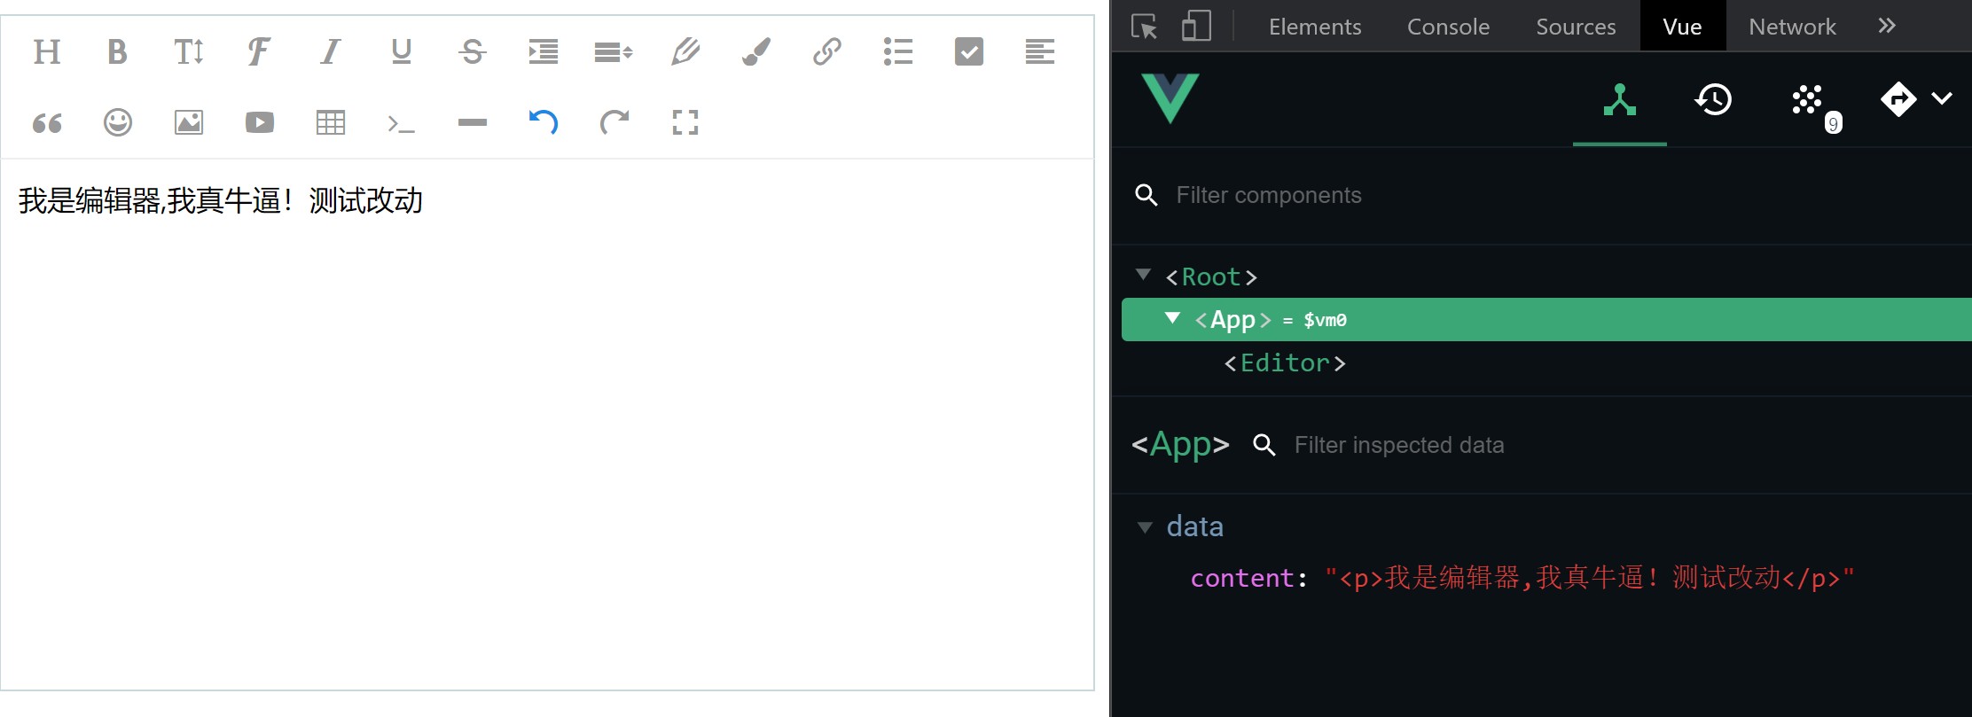Click the Heading icon in editor toolbar
This screenshot has height=717, width=1972.
click(x=47, y=52)
